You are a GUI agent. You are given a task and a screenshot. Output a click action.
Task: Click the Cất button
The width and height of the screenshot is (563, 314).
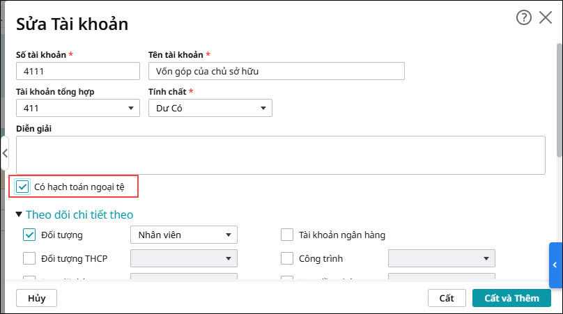tap(447, 298)
